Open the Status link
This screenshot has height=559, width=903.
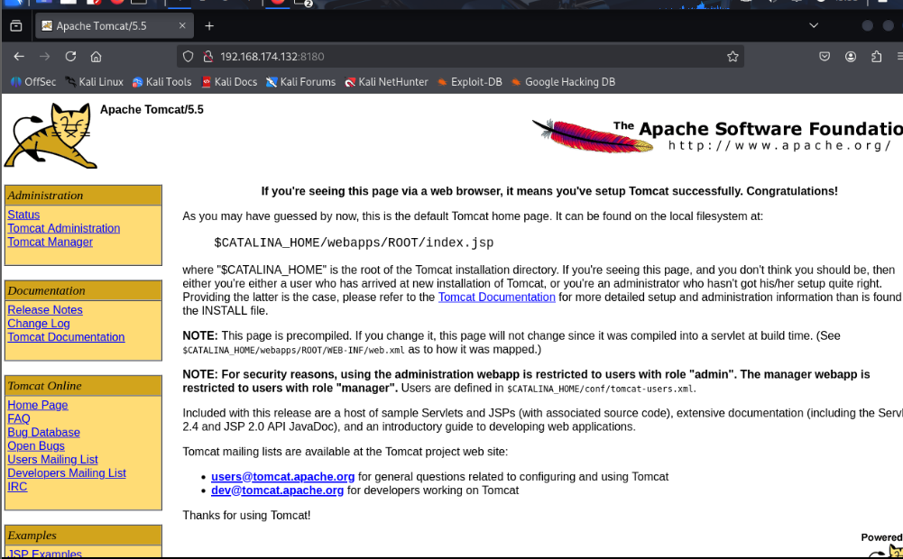[x=23, y=215]
